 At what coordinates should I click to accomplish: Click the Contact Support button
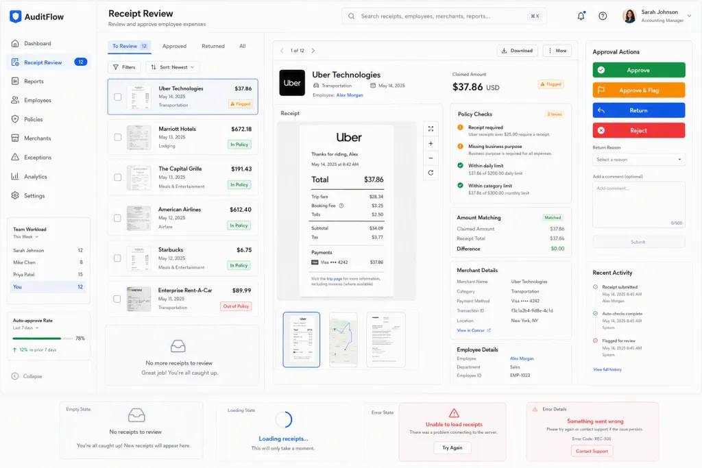[x=592, y=451]
